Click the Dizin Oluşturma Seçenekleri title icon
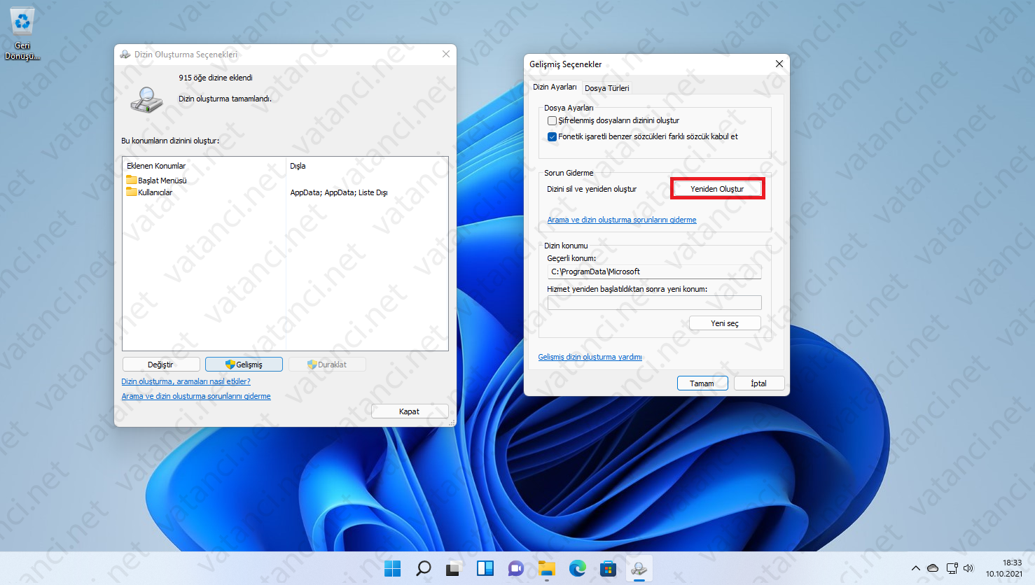Screen dimensions: 1035x585 pos(125,54)
